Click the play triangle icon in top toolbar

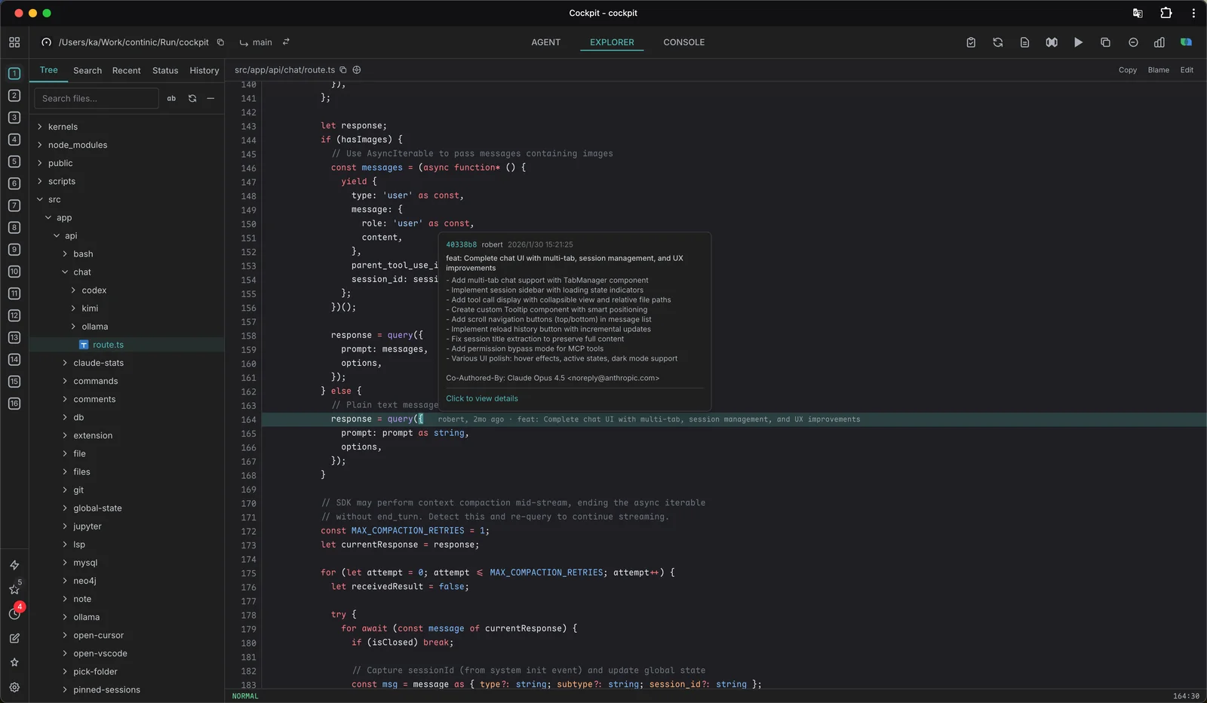point(1078,42)
